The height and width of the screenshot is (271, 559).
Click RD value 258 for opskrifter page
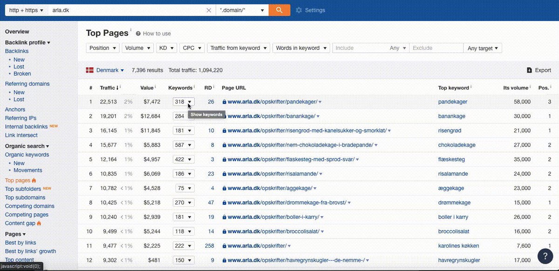tap(210, 246)
